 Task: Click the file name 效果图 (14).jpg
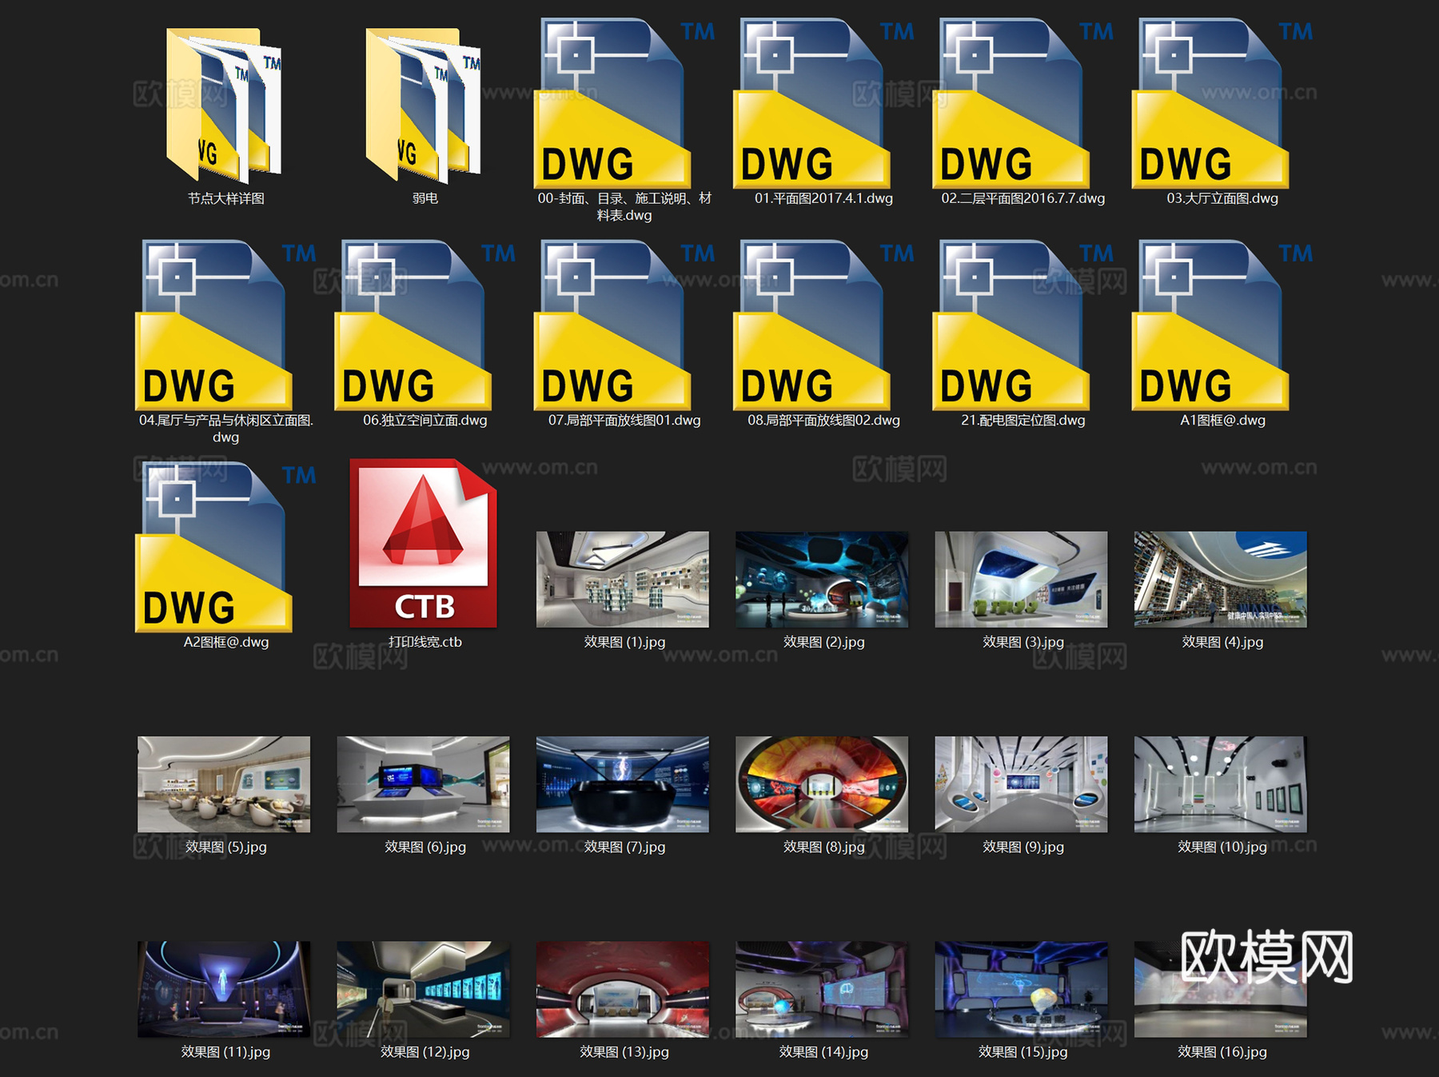(x=823, y=1052)
